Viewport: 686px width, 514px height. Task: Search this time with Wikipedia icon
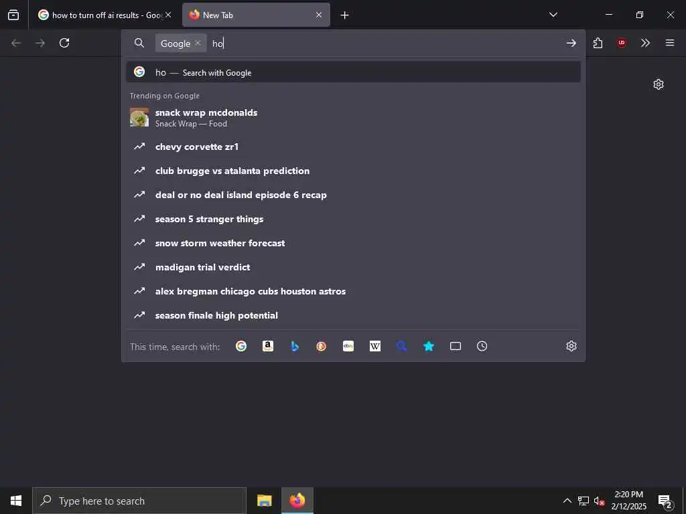point(375,346)
